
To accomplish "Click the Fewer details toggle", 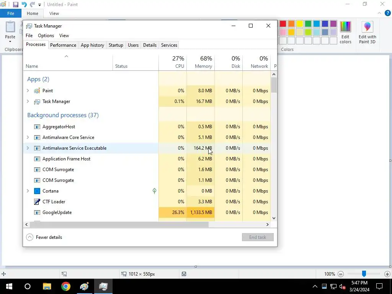I will 44,237.
